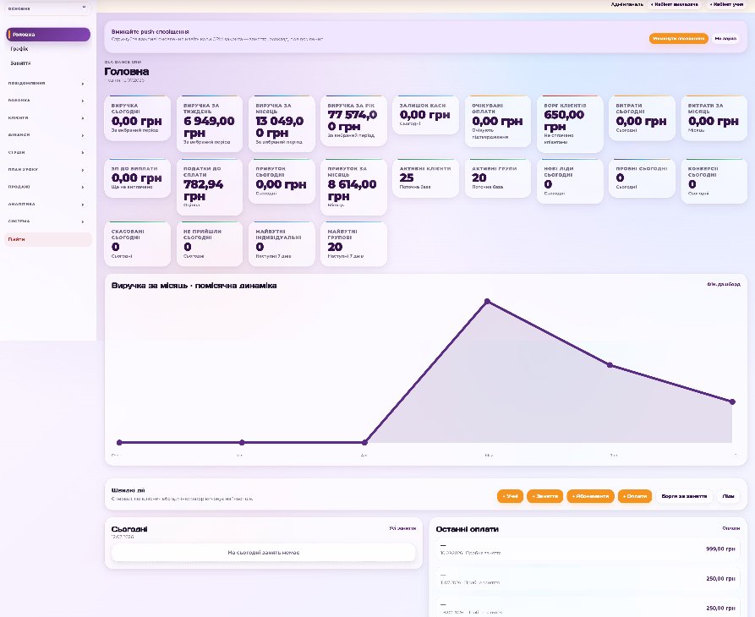Viewport: 755px width, 617px height.
Task: Expand the ПОВІДОМЛЕННЯ sidebar group
Action: coord(47,84)
